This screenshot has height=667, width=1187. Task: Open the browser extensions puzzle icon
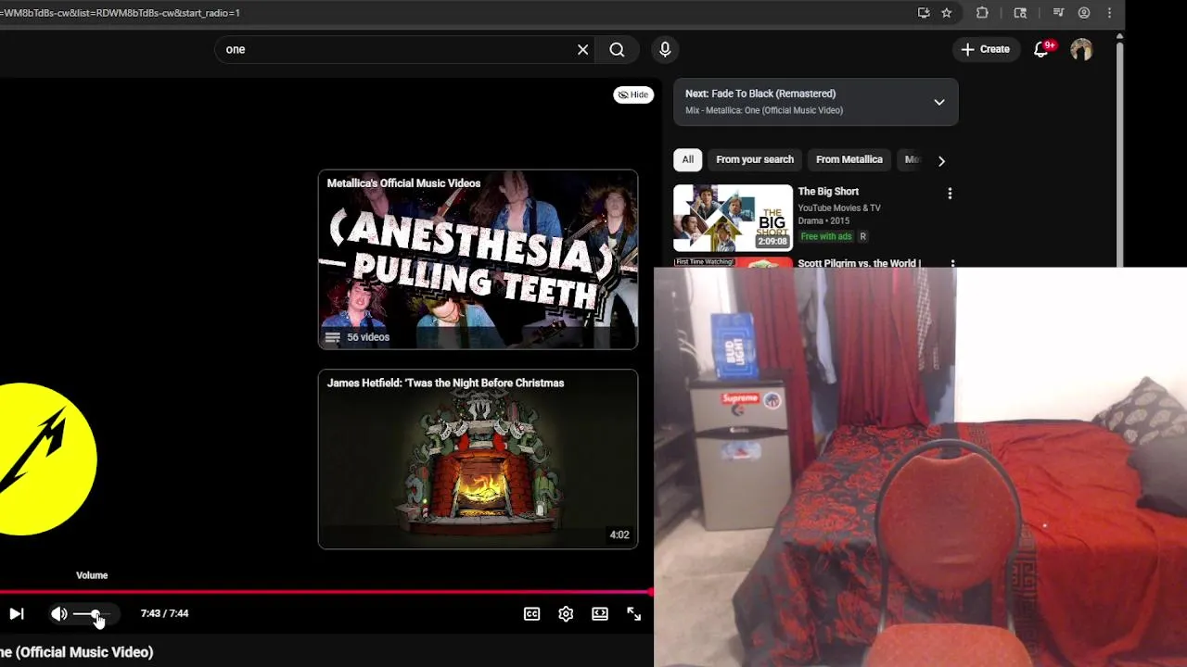[x=982, y=13]
